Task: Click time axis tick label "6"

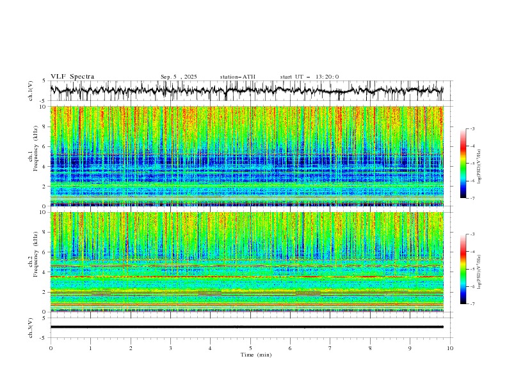Action: (x=290, y=348)
